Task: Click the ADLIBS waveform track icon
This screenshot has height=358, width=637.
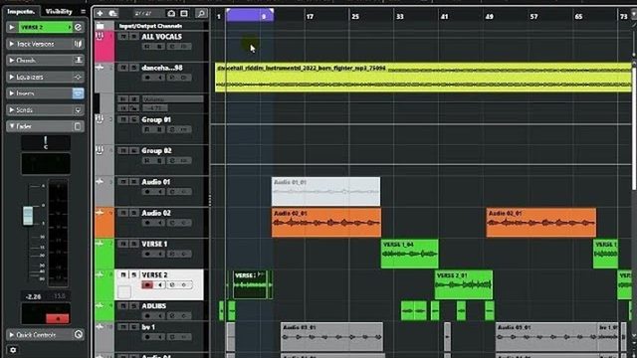Action: (x=100, y=305)
